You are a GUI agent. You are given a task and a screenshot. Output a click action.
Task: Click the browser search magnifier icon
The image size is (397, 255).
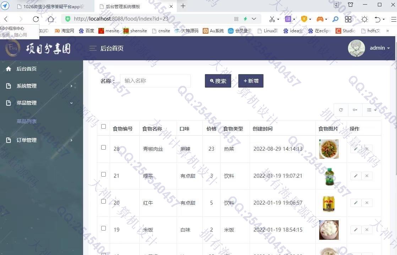coord(335,19)
